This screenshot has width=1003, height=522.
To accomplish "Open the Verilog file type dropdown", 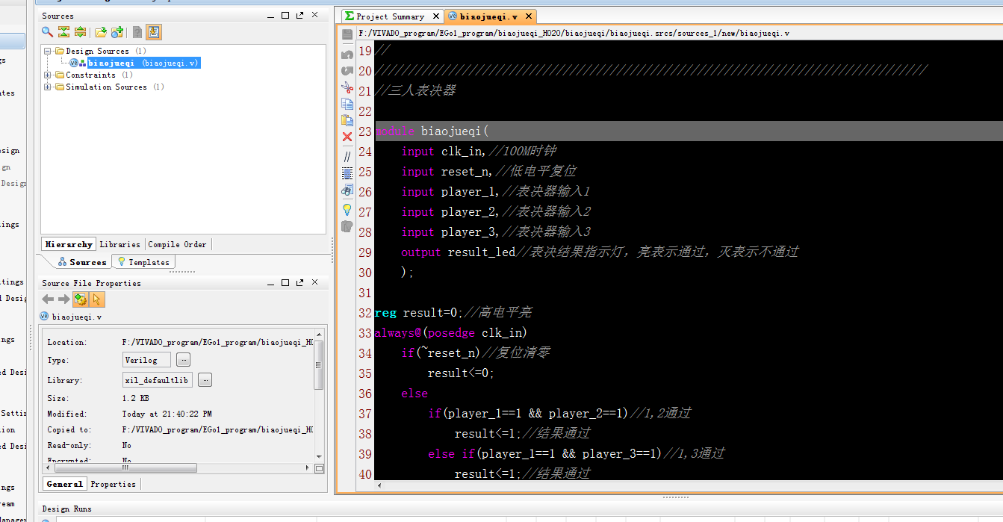I will [182, 360].
